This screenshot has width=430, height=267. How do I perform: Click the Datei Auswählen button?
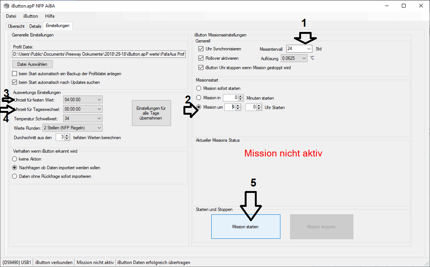tap(32, 64)
